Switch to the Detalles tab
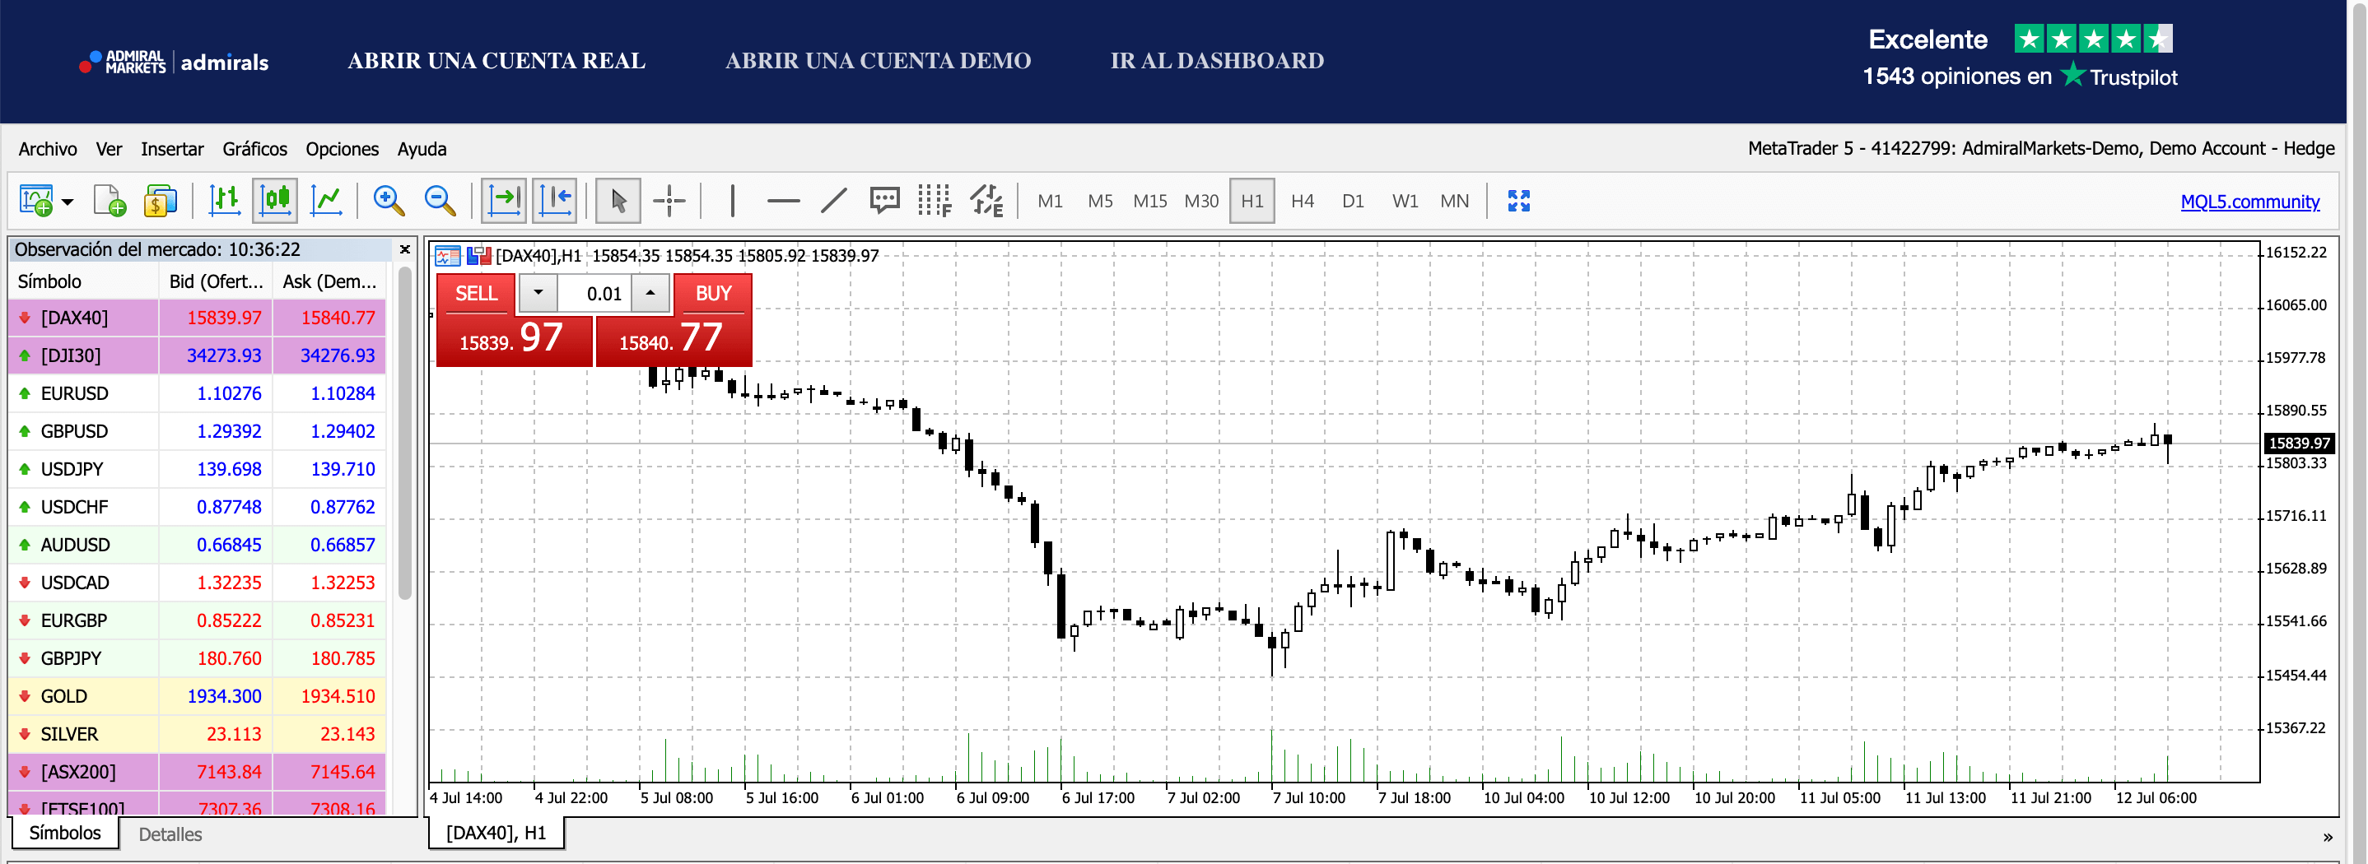 point(170,834)
